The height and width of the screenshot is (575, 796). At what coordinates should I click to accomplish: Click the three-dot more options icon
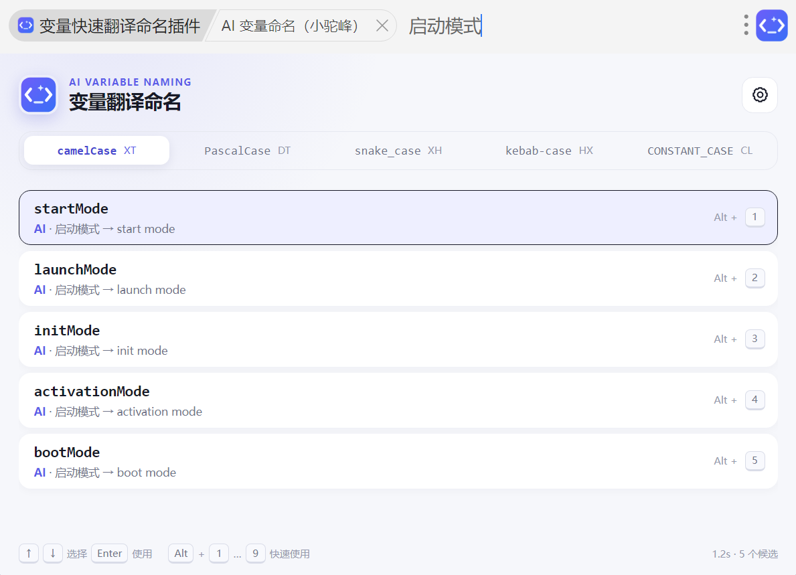click(746, 25)
